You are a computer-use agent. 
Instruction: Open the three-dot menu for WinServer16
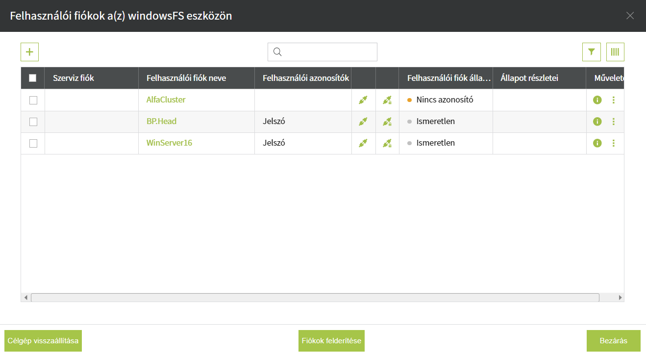pyautogui.click(x=613, y=143)
